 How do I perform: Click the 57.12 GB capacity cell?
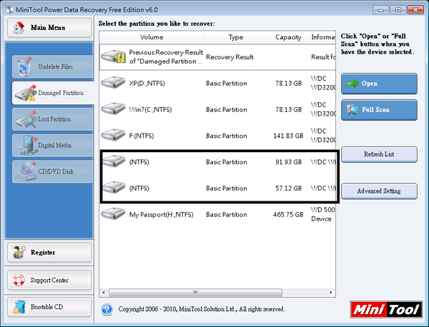pyautogui.click(x=288, y=188)
